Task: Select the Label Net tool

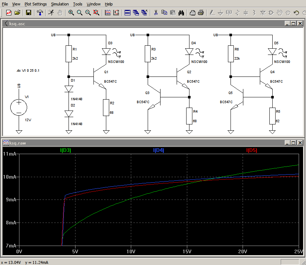Action: [x=229, y=13]
